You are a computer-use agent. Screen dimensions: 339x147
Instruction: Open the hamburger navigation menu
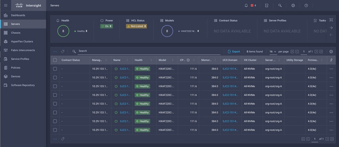tap(6, 6)
